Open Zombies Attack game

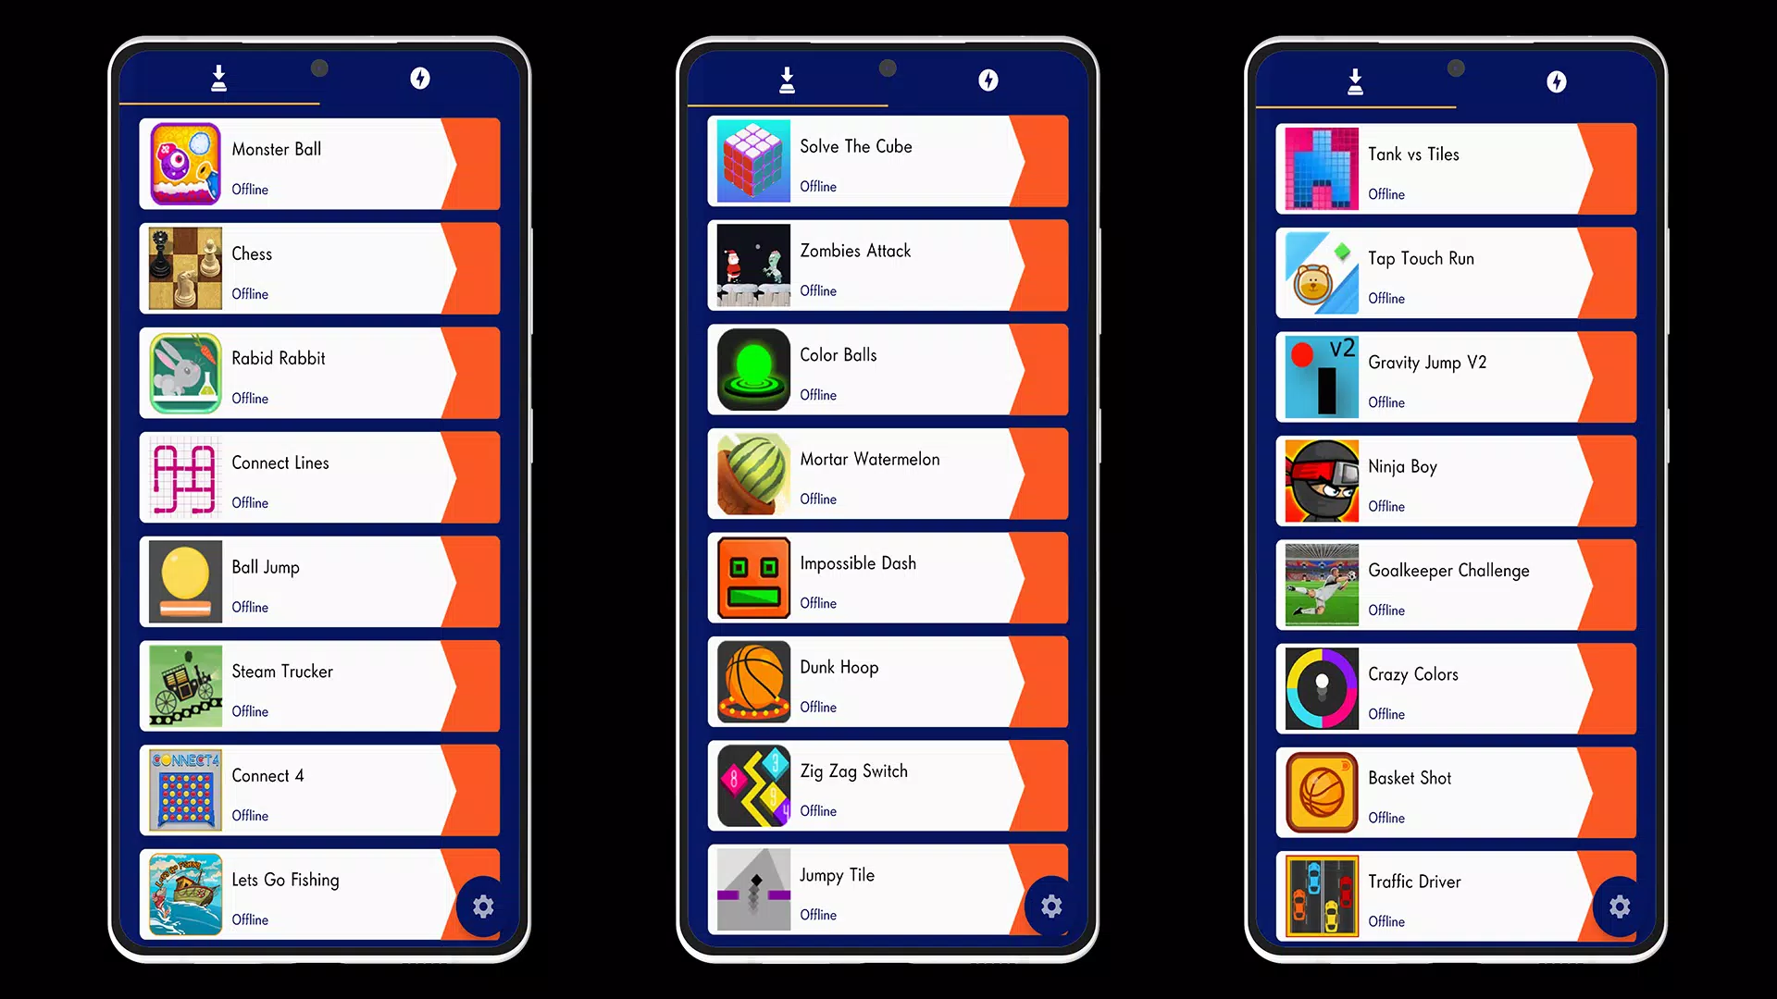pos(888,267)
